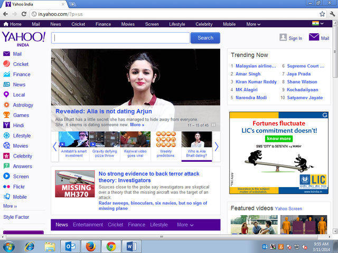Open trending topic Kochadaiiyaan
Screen dimensions: 338x253
click(x=303, y=90)
